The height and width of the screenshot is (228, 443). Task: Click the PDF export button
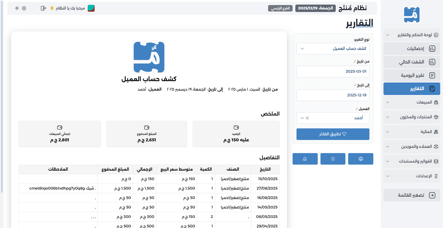pos(305,159)
